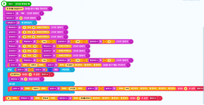Click the 번 반복하기 text on the repeat block

pyautogui.click(x=27, y=23)
